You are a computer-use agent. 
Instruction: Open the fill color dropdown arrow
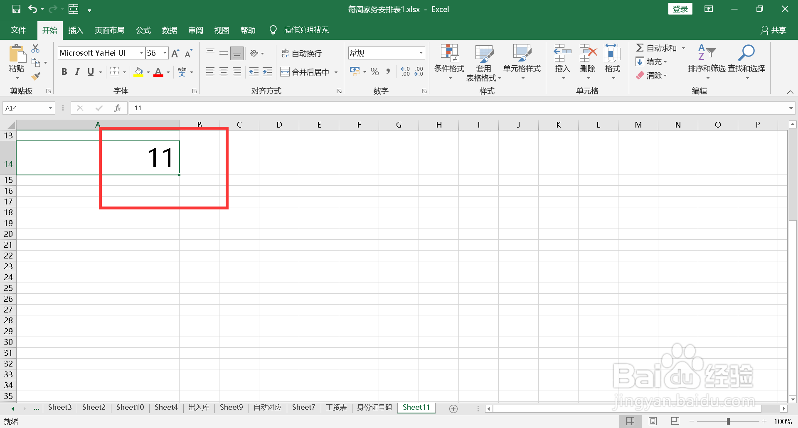coord(148,71)
